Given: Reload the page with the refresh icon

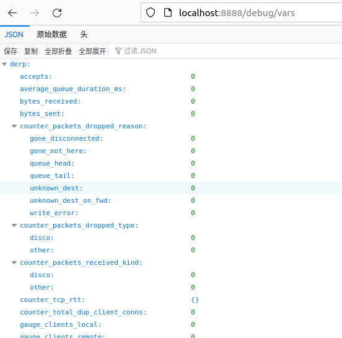Looking at the screenshot, I should (x=57, y=13).
